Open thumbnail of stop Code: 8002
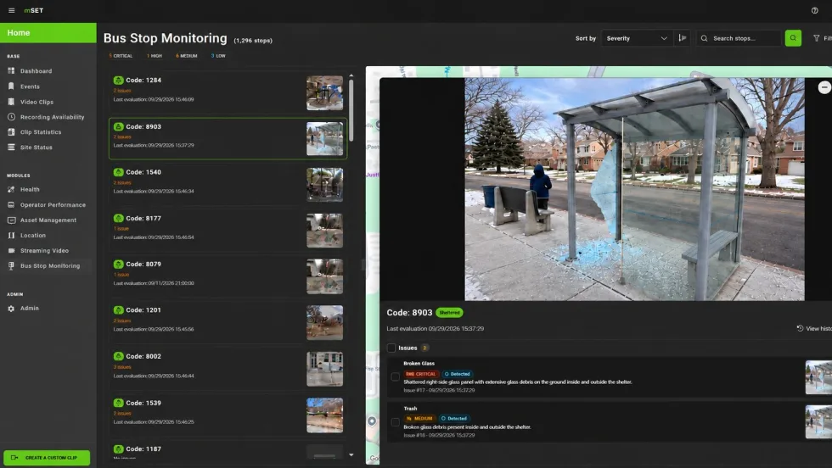This screenshot has width=832, height=468. click(324, 369)
